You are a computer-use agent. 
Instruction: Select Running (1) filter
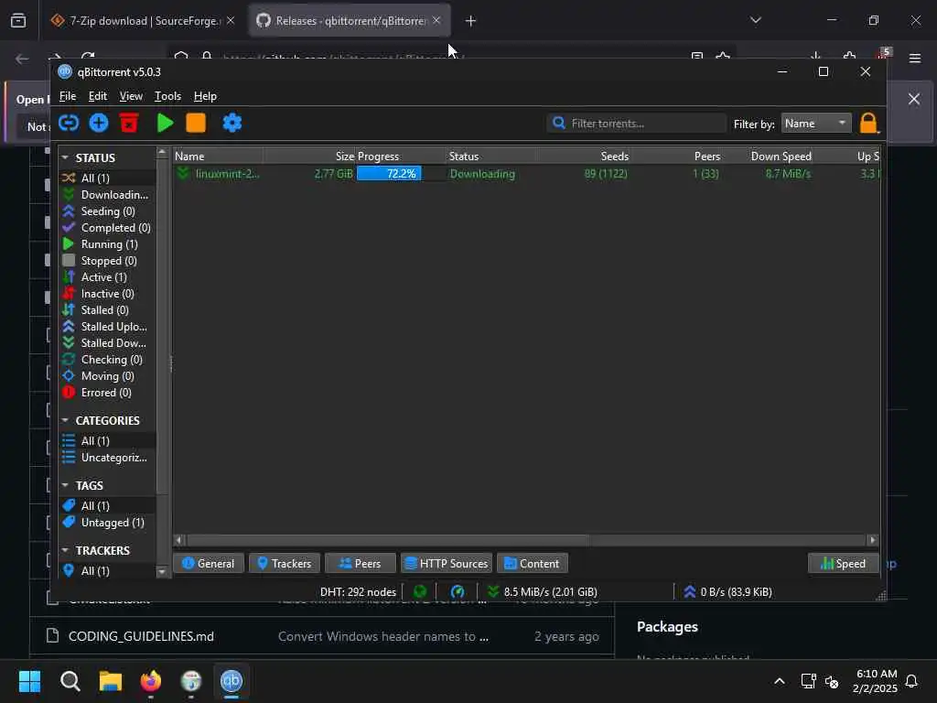point(108,243)
